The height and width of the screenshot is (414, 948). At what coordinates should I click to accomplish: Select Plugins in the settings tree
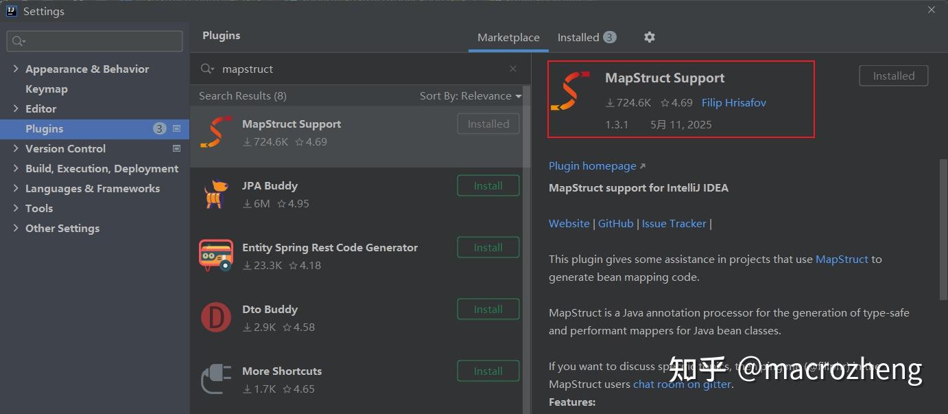tap(95, 128)
